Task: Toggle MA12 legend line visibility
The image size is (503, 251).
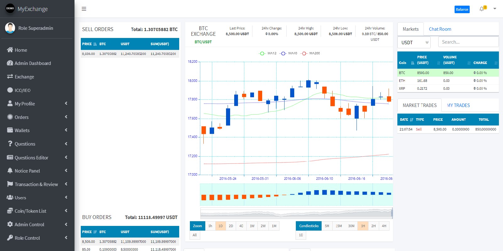Action: tap(268, 53)
